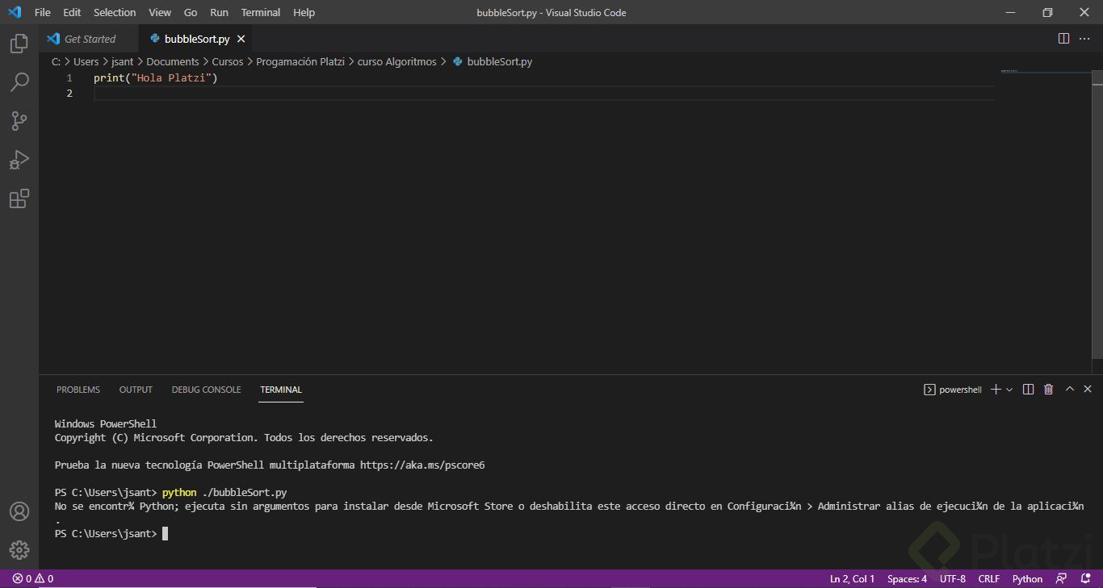This screenshot has height=588, width=1103.
Task: Open the terminal launch profile dropdown arrow
Action: tap(1009, 390)
